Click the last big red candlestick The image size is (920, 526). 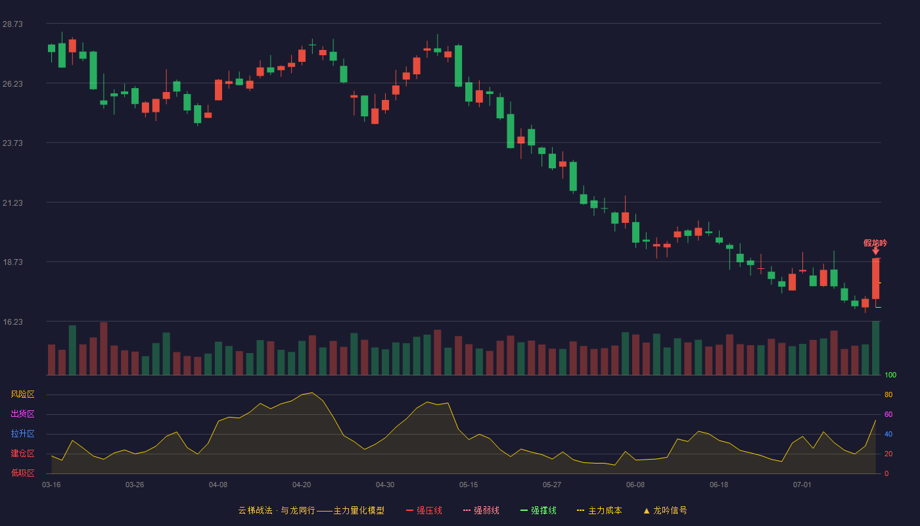875,279
